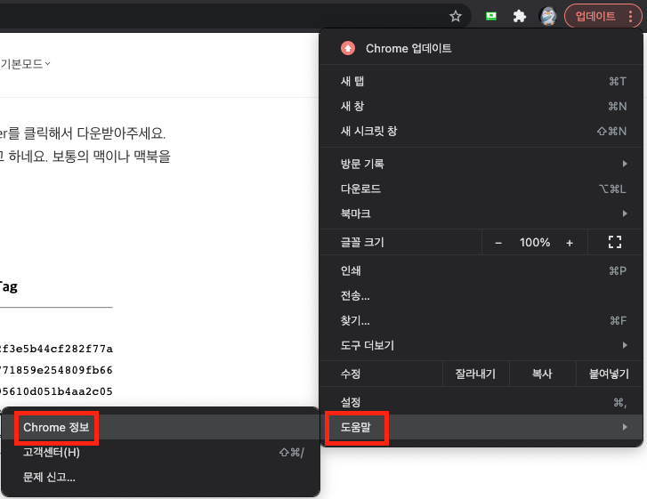Open a new tab via 새 탭

pyautogui.click(x=481, y=81)
